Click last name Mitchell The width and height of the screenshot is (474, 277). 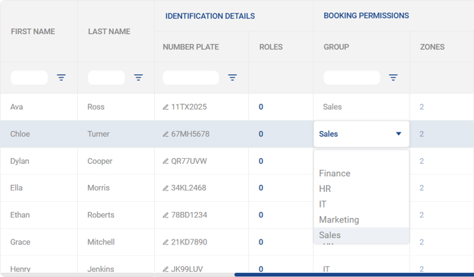pos(101,242)
